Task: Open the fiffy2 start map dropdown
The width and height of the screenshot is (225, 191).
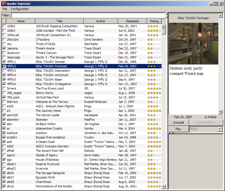Action: point(220,129)
